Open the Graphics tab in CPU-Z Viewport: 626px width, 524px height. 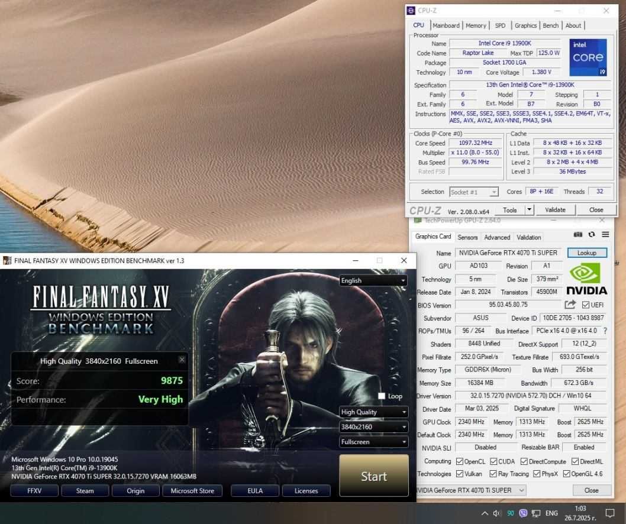pos(525,25)
